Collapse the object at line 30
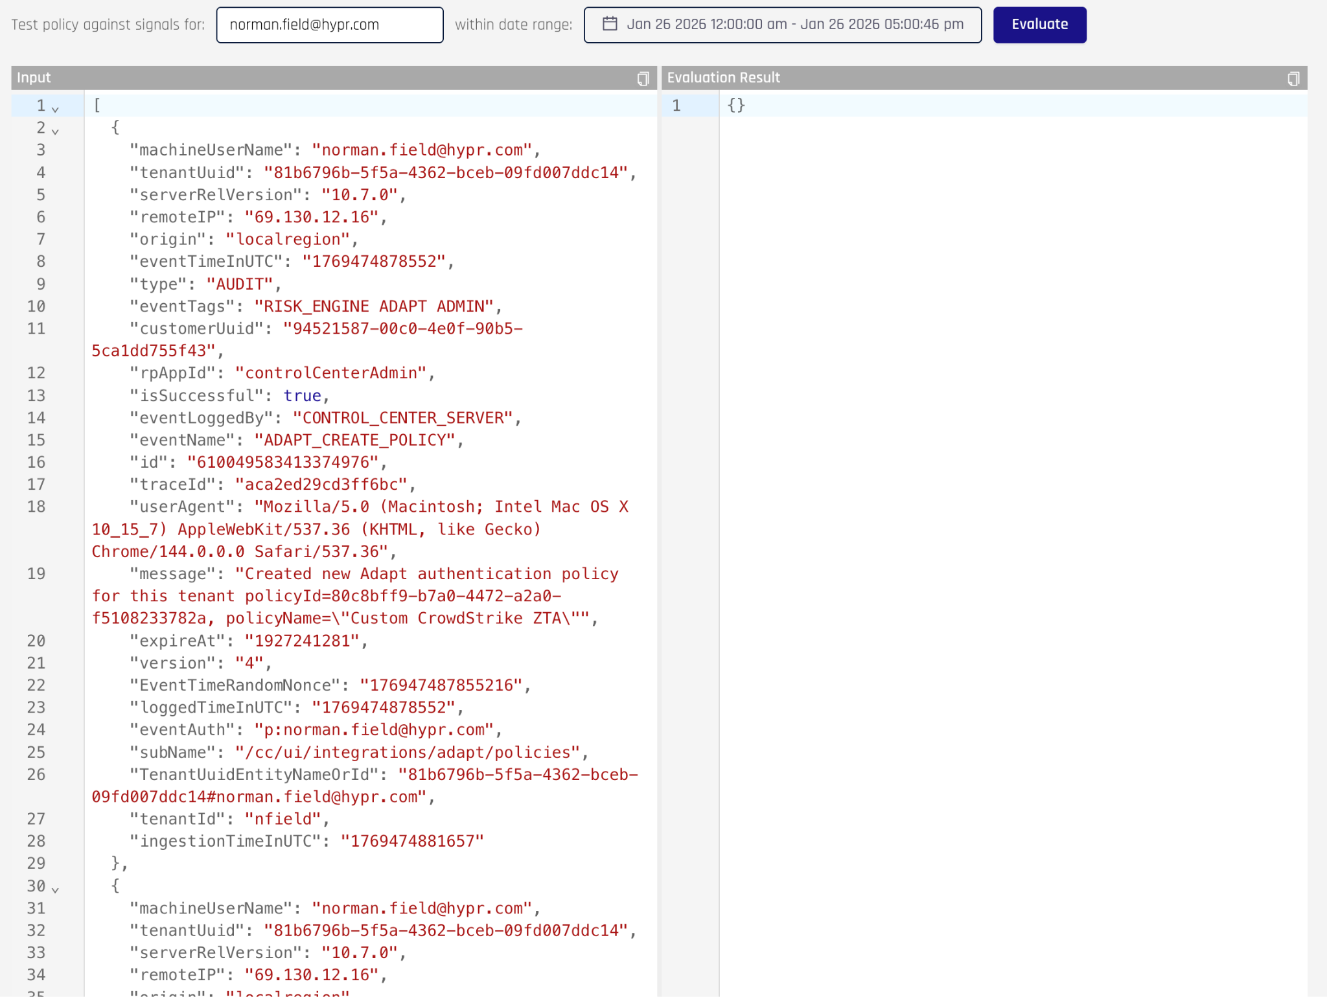Viewport: 1327px width, 997px height. 56,889
